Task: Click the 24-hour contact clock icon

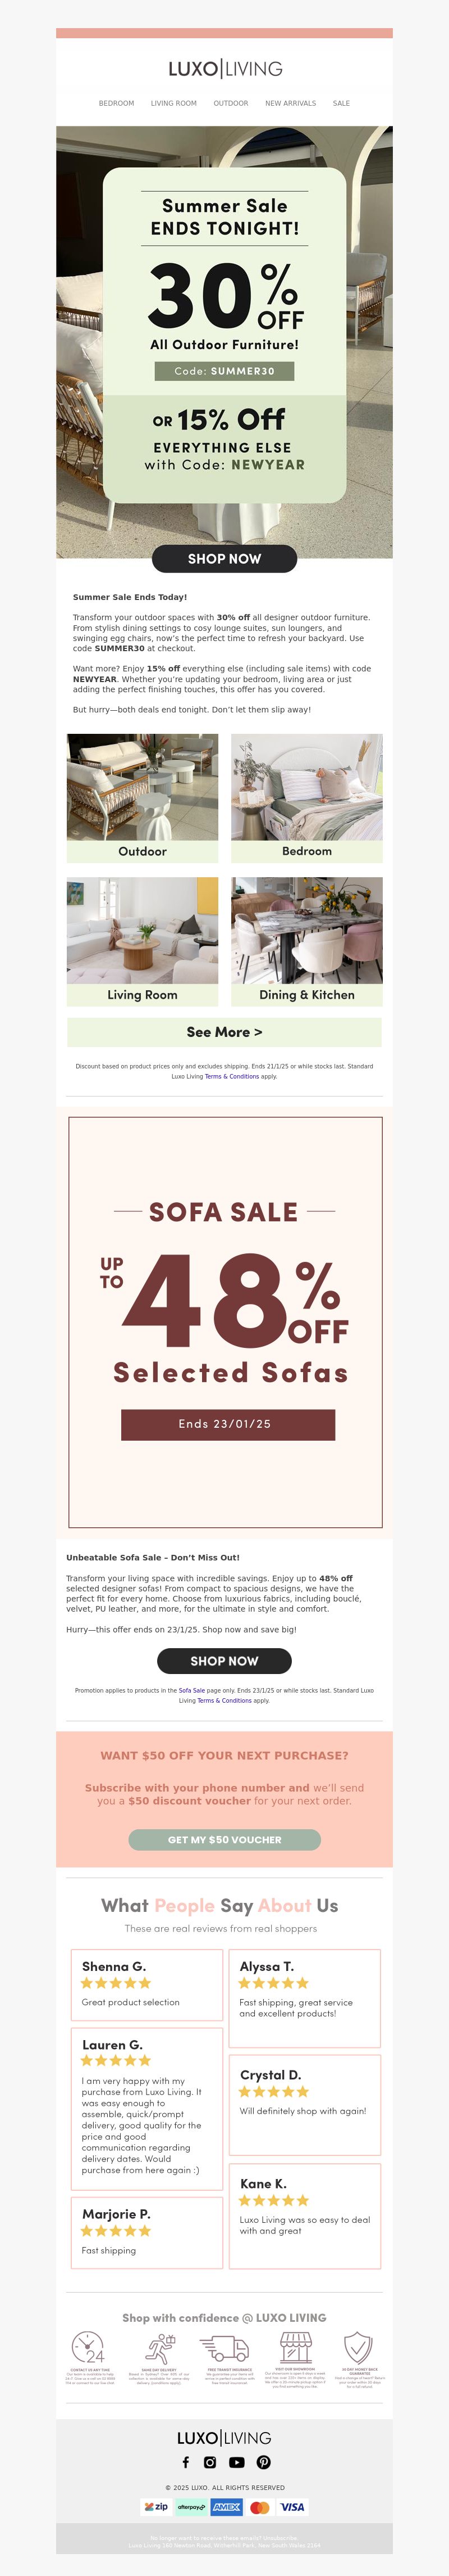Action: [x=88, y=2347]
